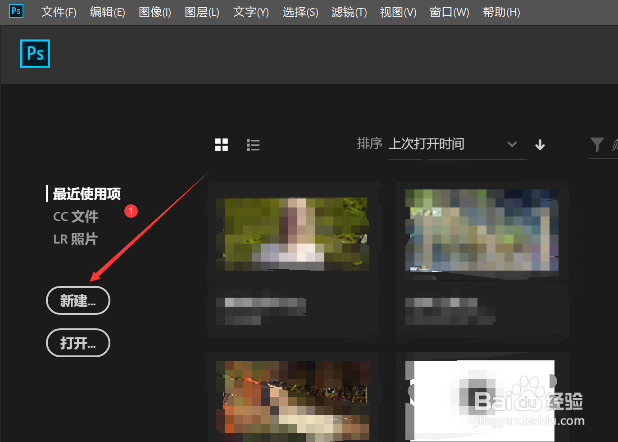Expand the 上次打开时间 sort dropdown
The image size is (618, 442).
point(512,144)
